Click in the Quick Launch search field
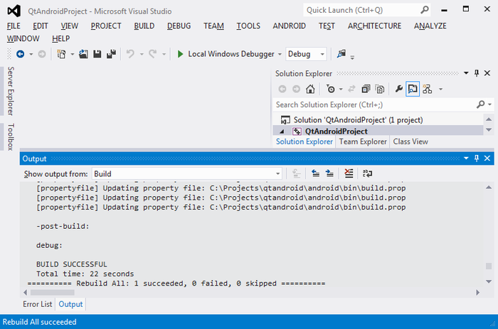The width and height of the screenshot is (498, 329). point(362,10)
